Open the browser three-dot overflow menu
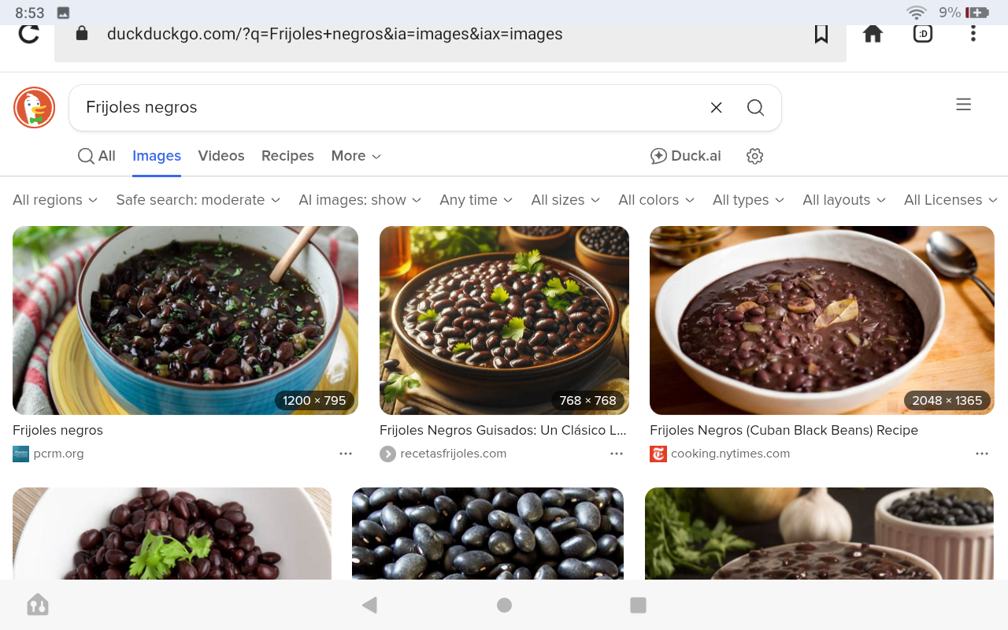 pos(973,34)
